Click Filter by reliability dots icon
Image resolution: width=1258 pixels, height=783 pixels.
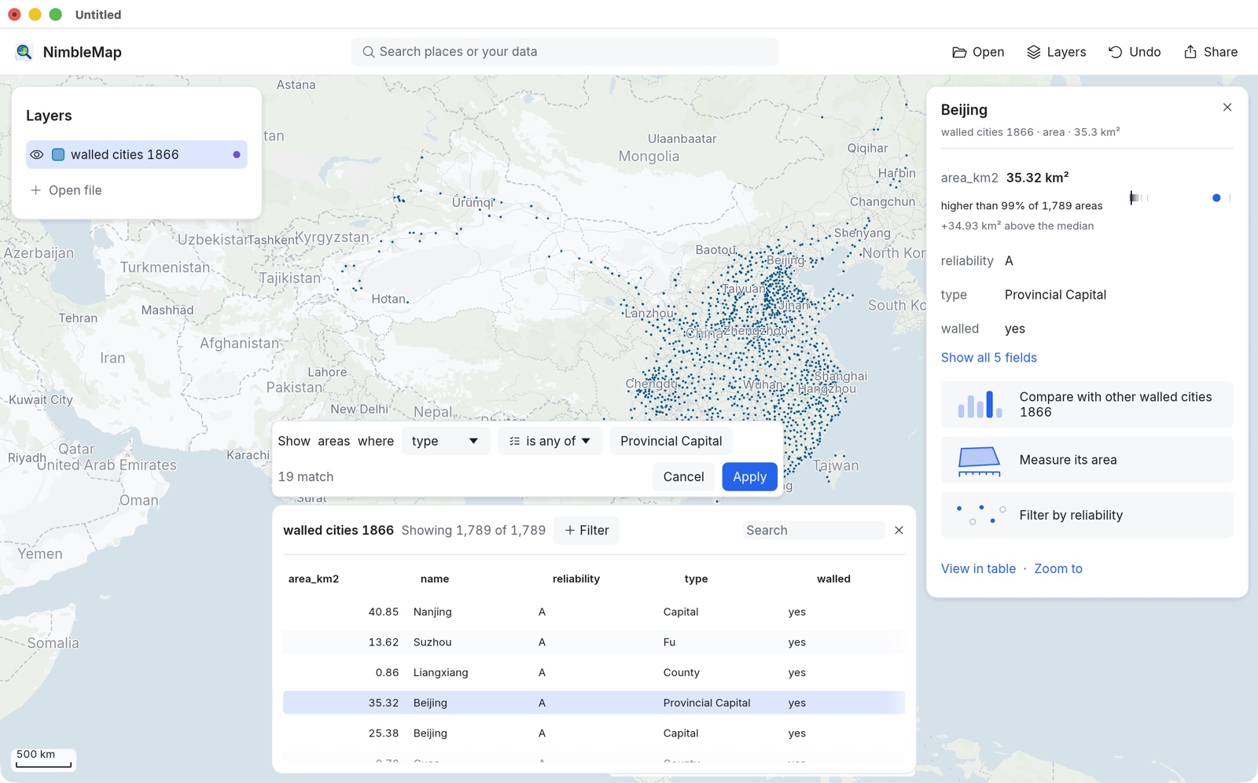pos(980,515)
